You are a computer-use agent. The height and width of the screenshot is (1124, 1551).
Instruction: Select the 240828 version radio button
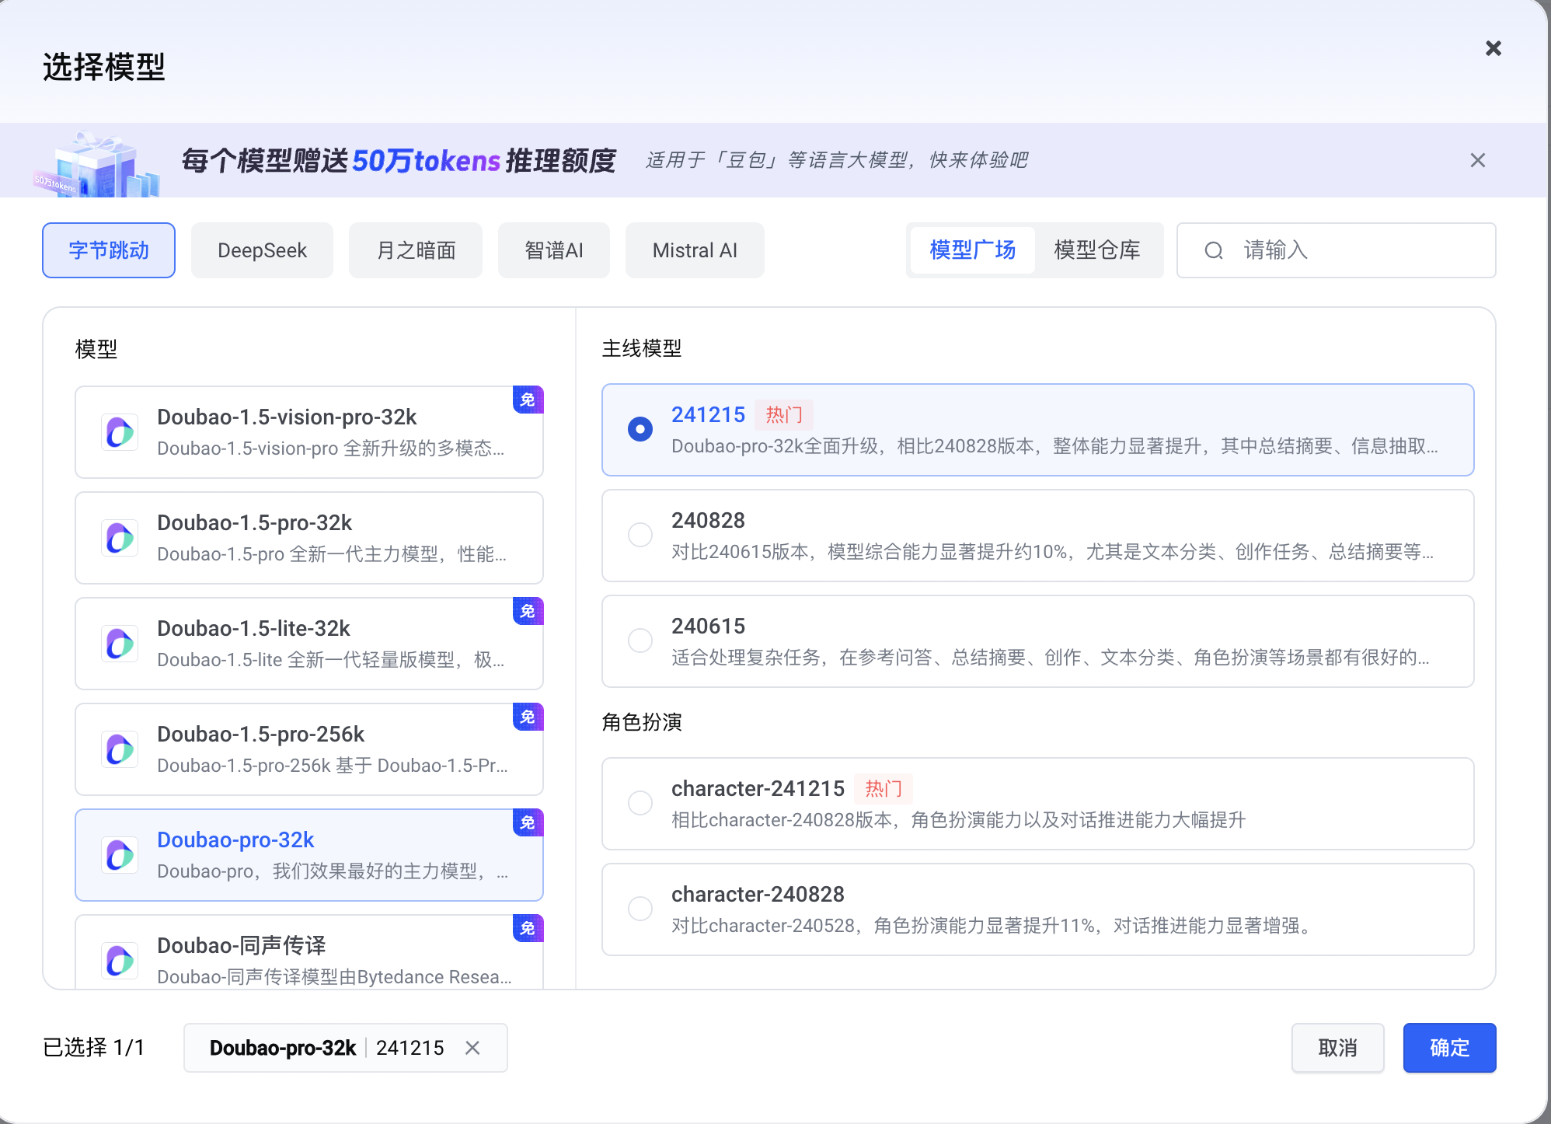click(640, 535)
